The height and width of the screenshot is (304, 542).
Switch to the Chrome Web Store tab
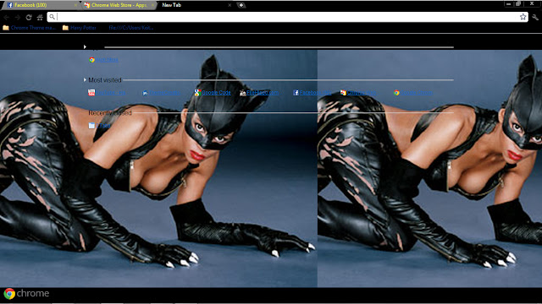[119, 5]
